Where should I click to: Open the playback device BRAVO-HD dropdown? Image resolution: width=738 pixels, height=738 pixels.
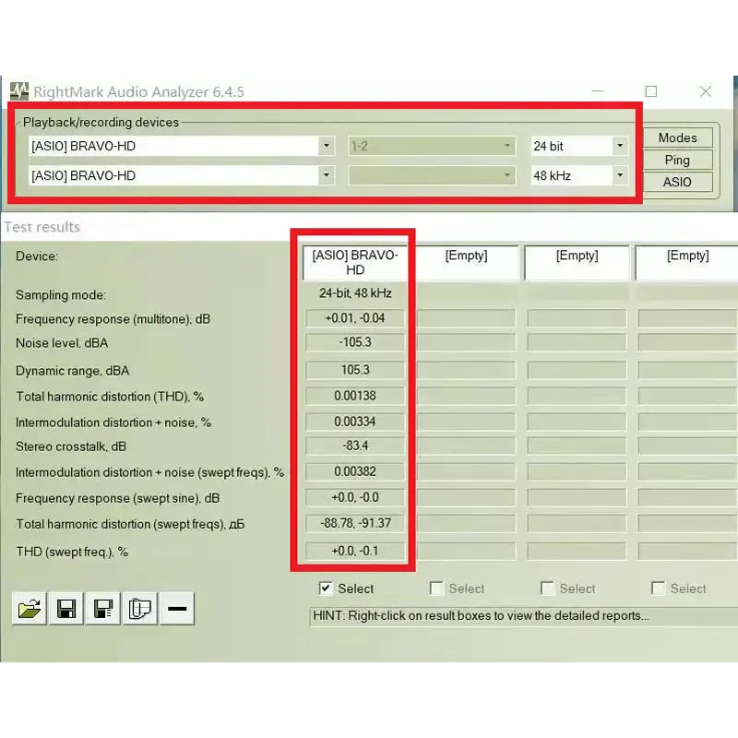click(x=327, y=146)
